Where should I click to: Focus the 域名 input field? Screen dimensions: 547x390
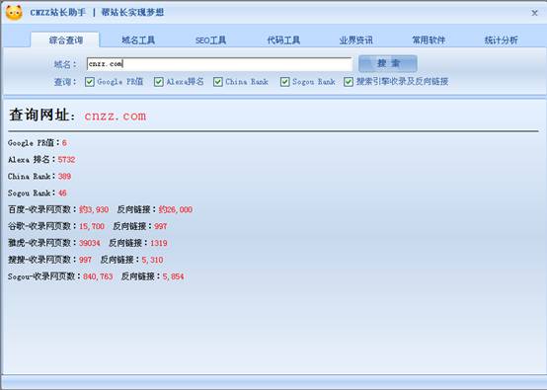coord(219,64)
